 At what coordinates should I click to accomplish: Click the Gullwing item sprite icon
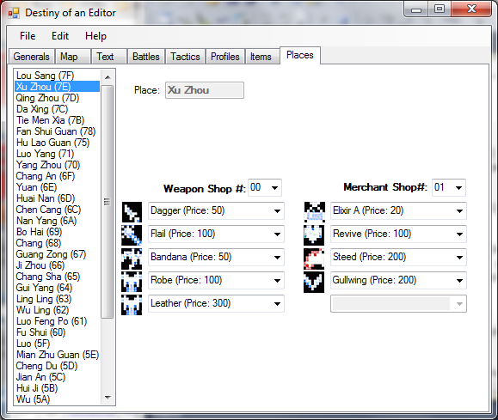point(314,282)
